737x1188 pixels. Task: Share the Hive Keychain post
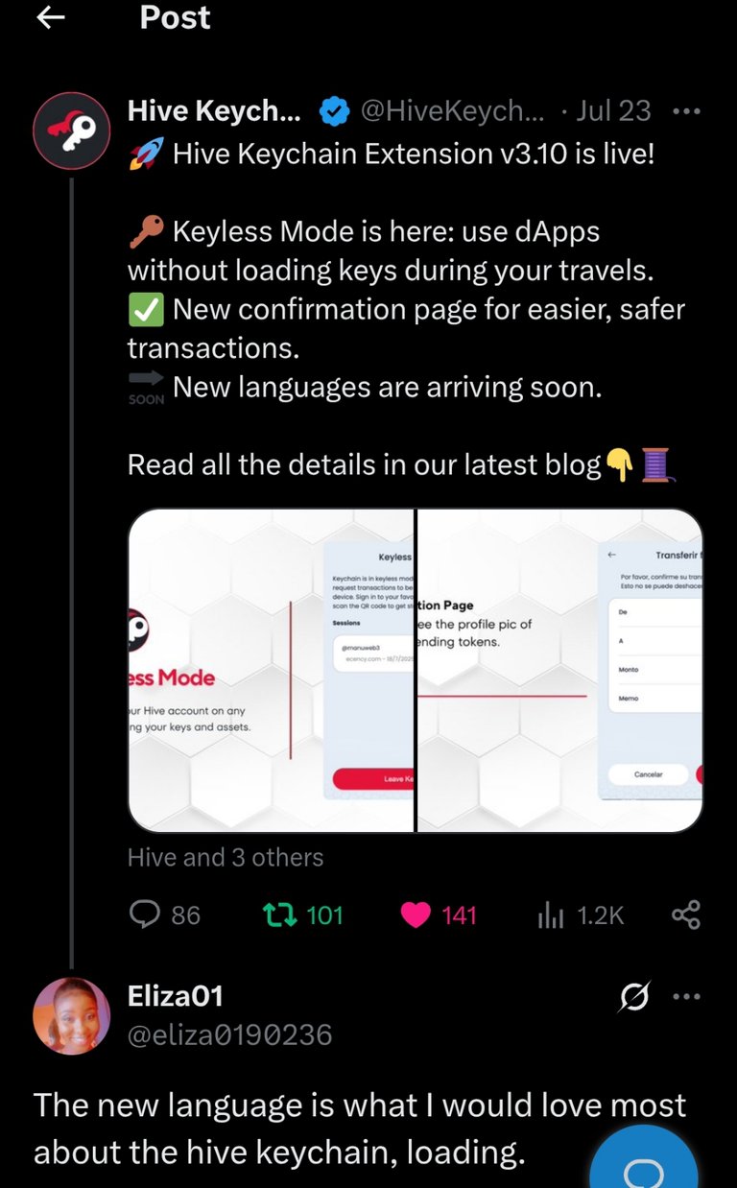click(686, 915)
